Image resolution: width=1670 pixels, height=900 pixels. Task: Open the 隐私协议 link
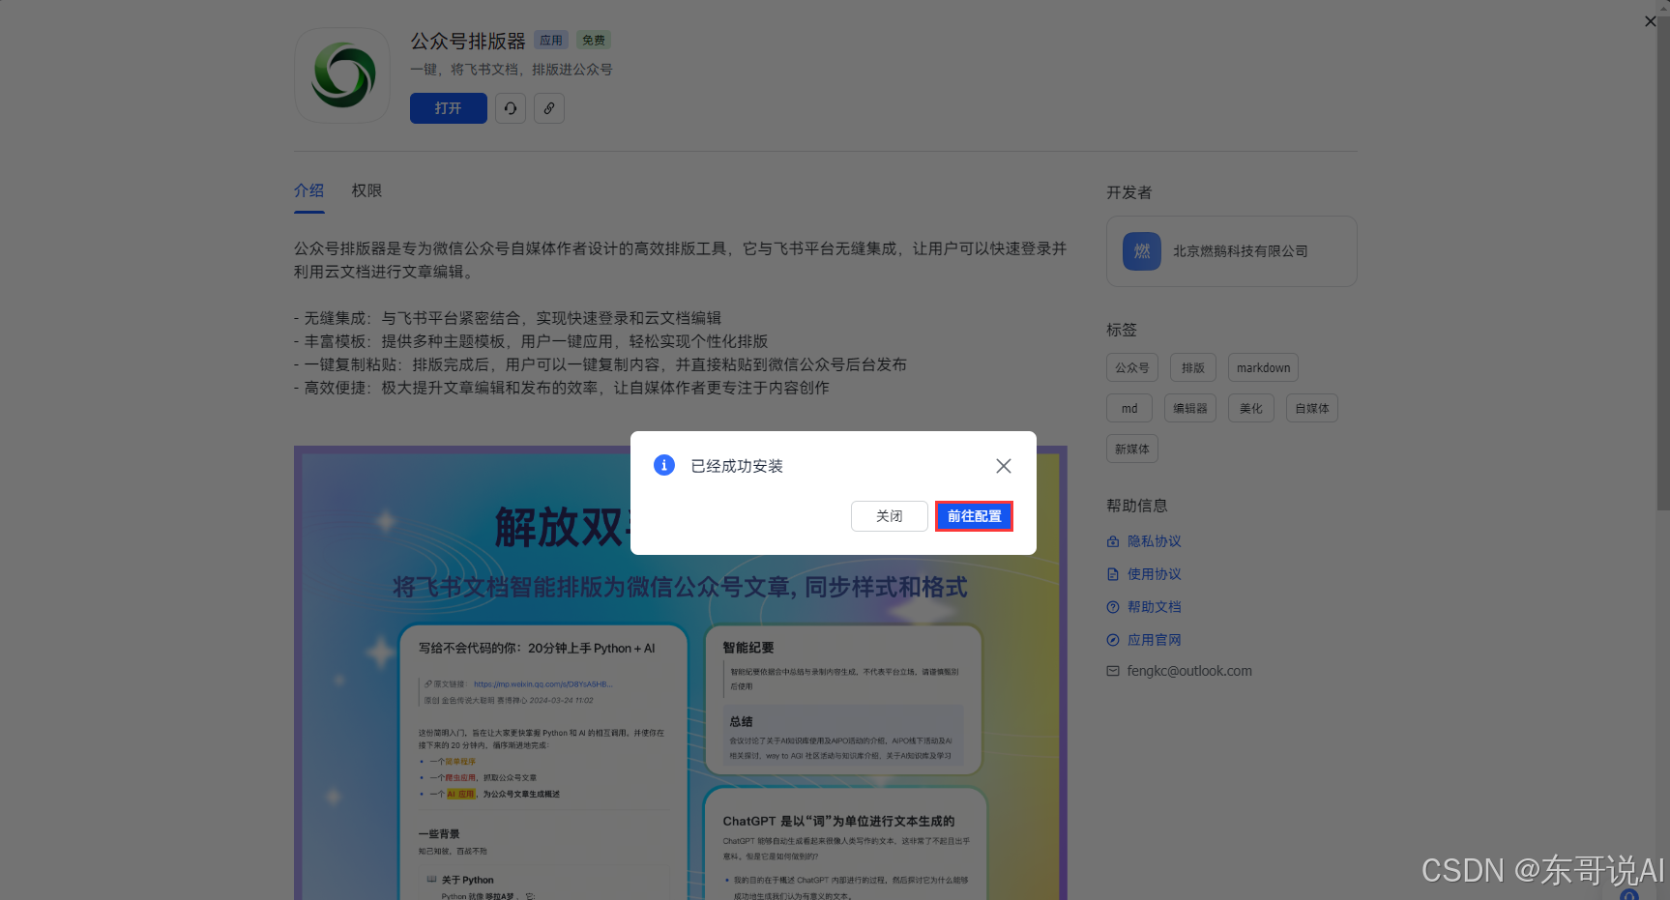pyautogui.click(x=1155, y=541)
